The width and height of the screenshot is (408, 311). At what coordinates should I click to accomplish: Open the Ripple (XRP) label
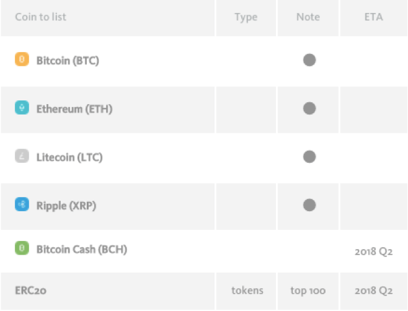pyautogui.click(x=66, y=206)
